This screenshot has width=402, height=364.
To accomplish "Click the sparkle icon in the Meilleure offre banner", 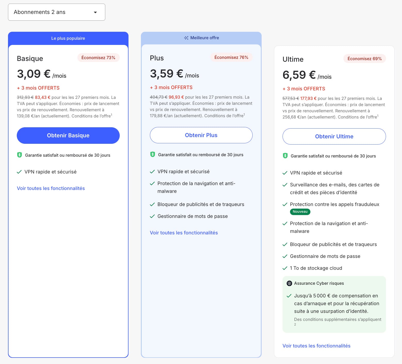I will (186, 38).
